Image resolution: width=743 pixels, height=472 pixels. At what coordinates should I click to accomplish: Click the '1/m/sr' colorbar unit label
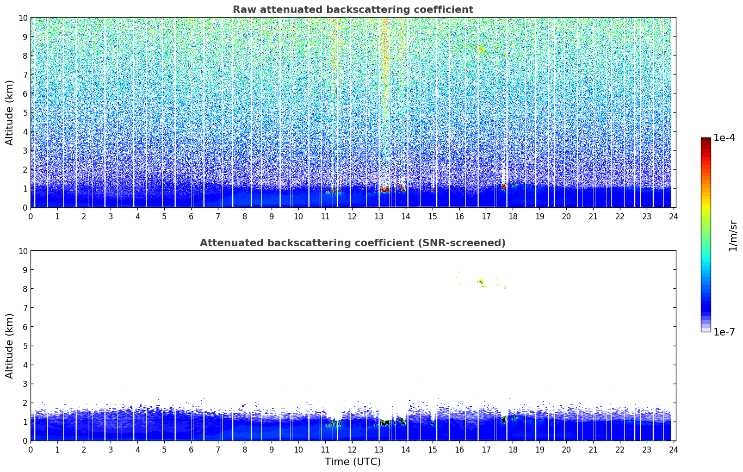tap(732, 236)
